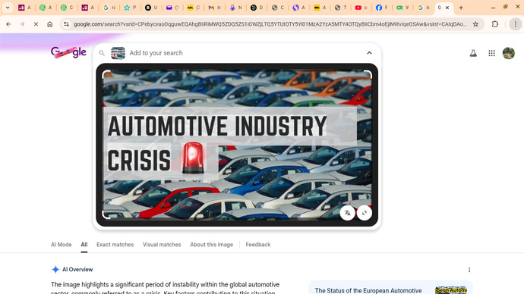Click the Add to your search field
524x294 pixels.
[245, 53]
